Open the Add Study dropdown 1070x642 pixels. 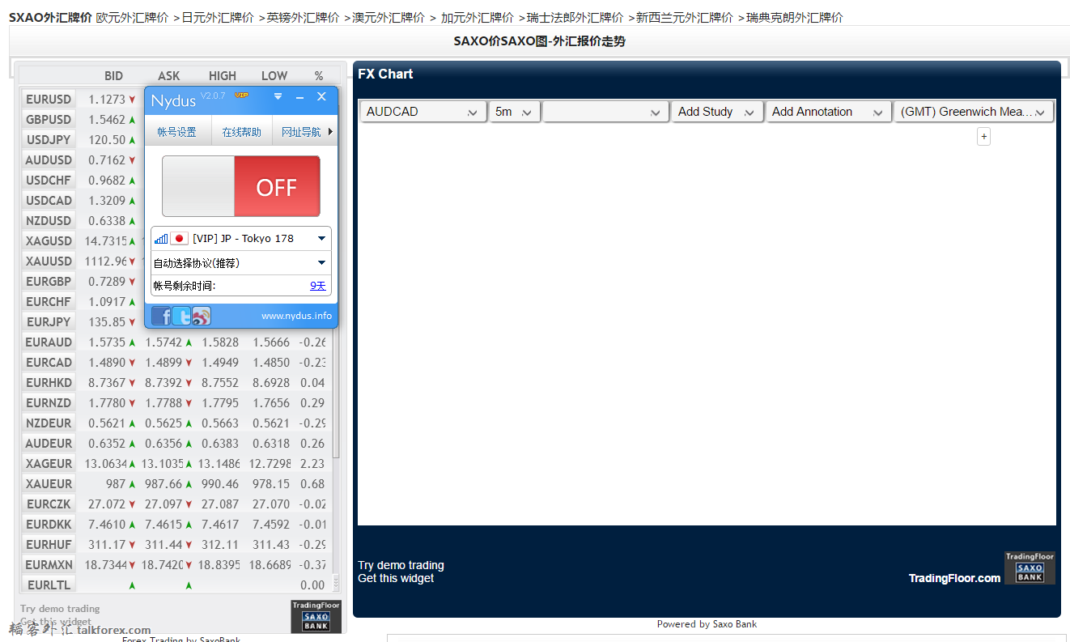717,112
